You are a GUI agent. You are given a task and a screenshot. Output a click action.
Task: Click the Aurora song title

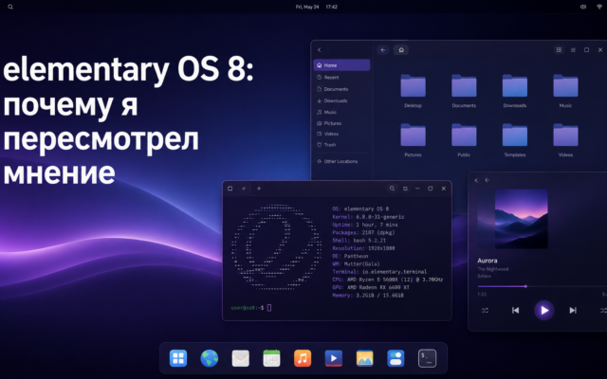coord(487,261)
